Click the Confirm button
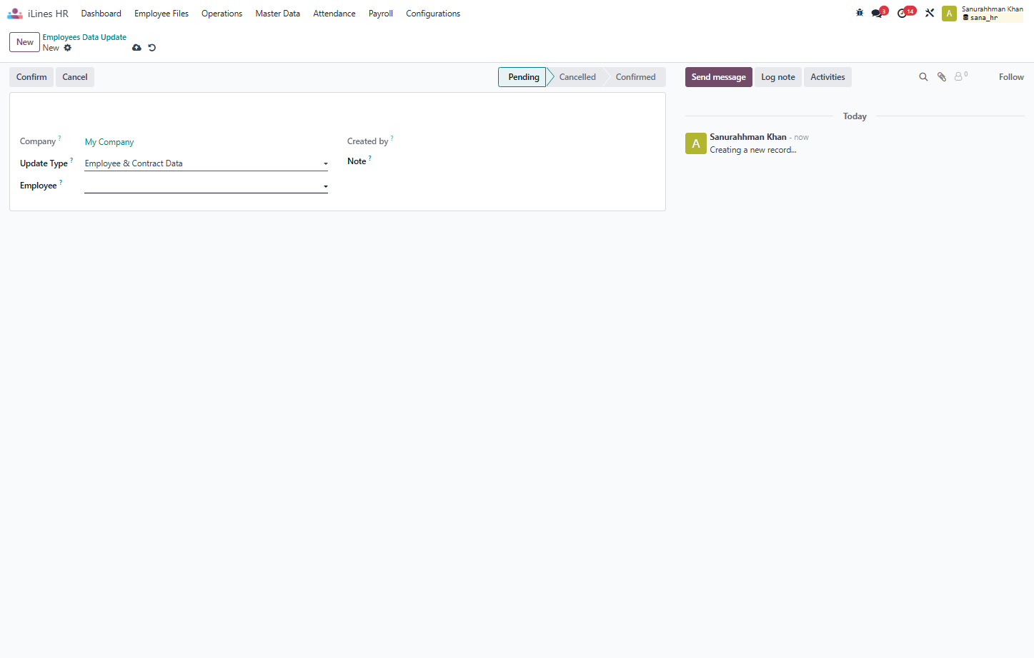The height and width of the screenshot is (658, 1034). click(31, 77)
